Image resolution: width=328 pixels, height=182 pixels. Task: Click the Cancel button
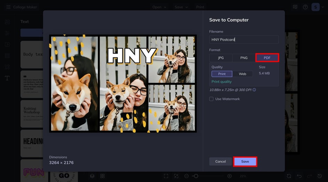point(221,161)
